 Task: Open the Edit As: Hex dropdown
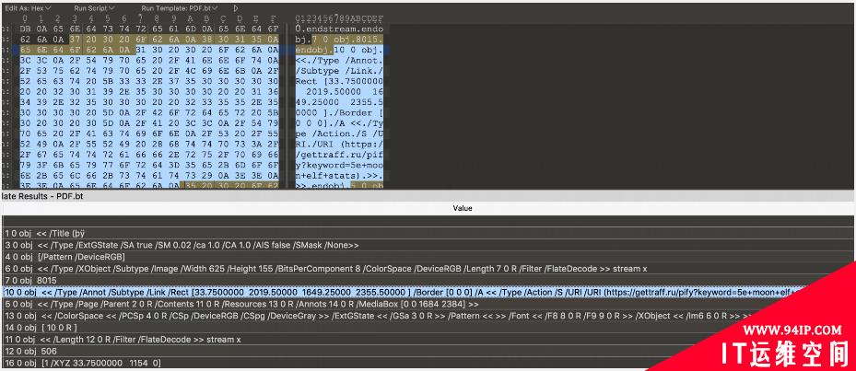[30, 8]
